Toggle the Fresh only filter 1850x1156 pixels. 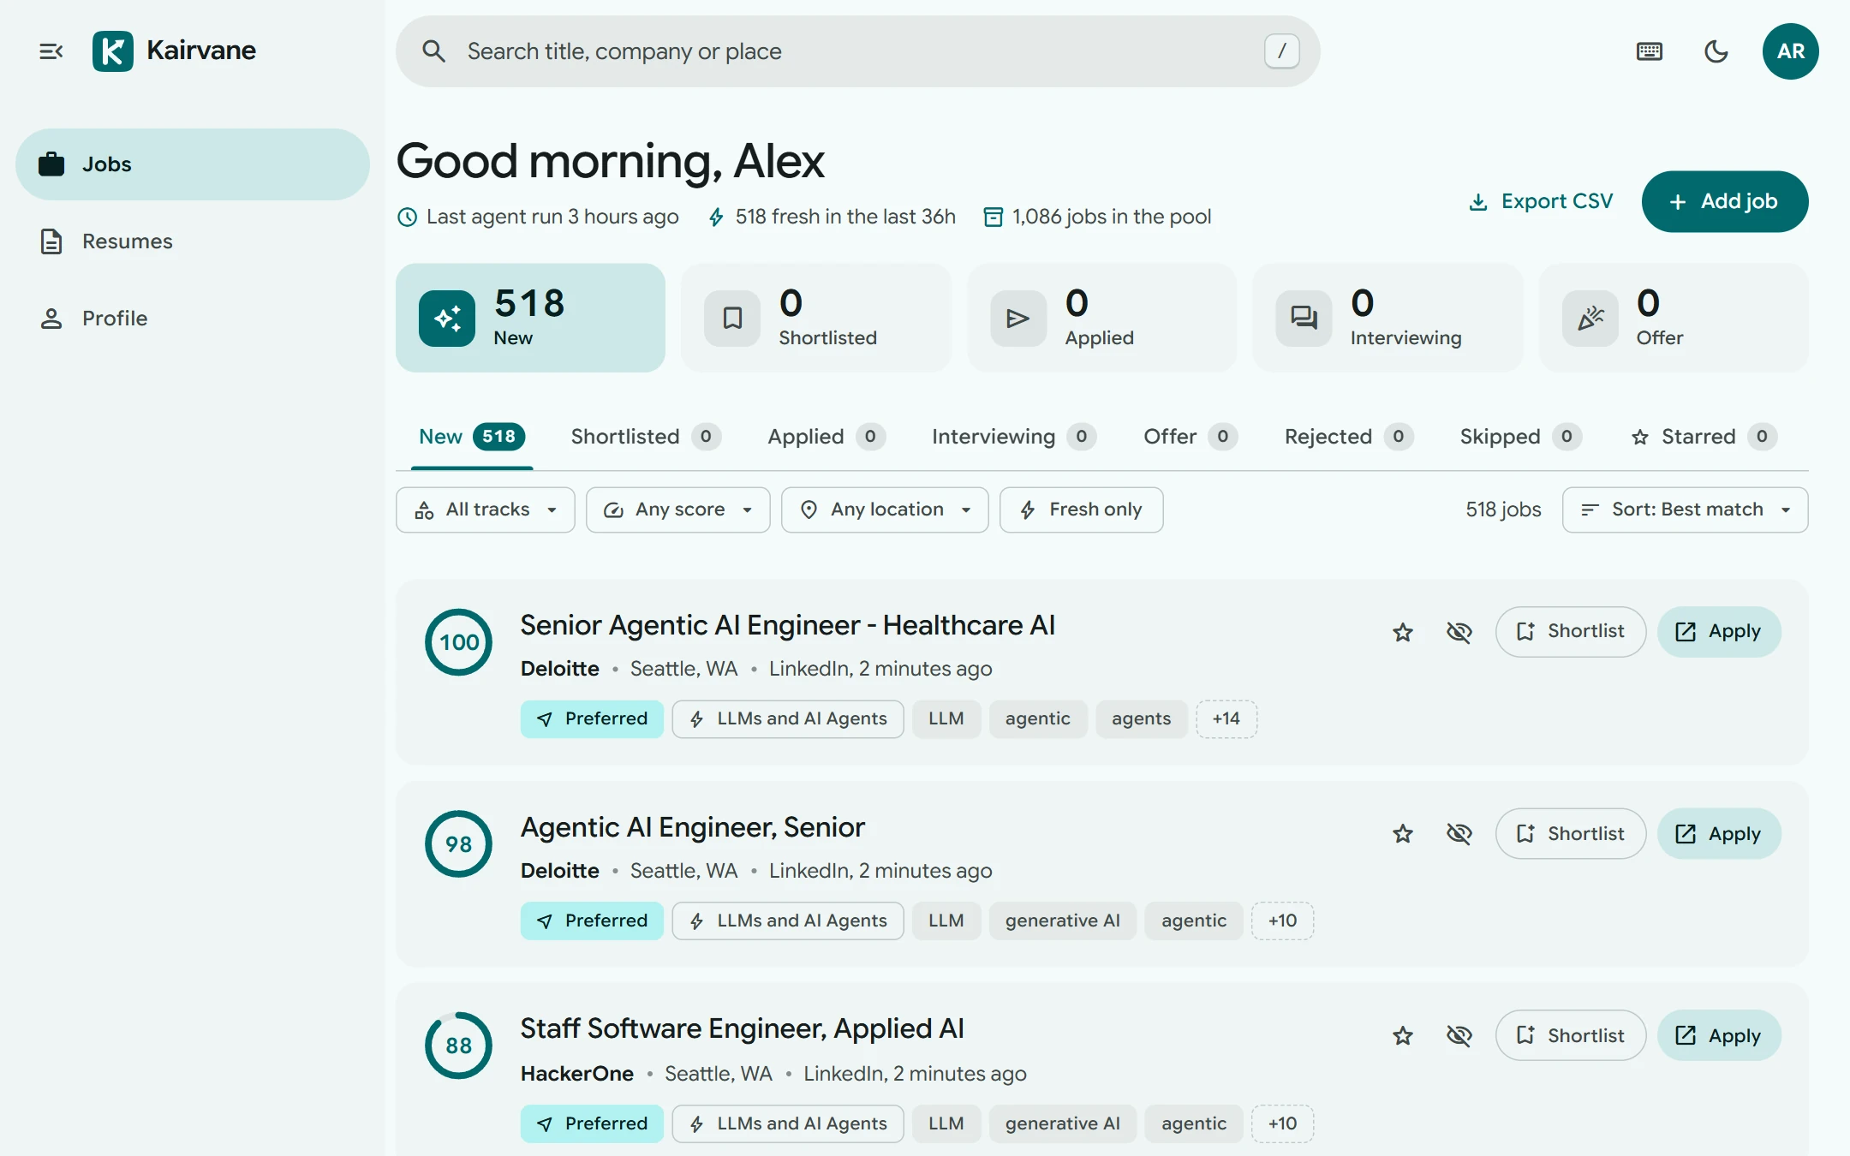(1081, 510)
